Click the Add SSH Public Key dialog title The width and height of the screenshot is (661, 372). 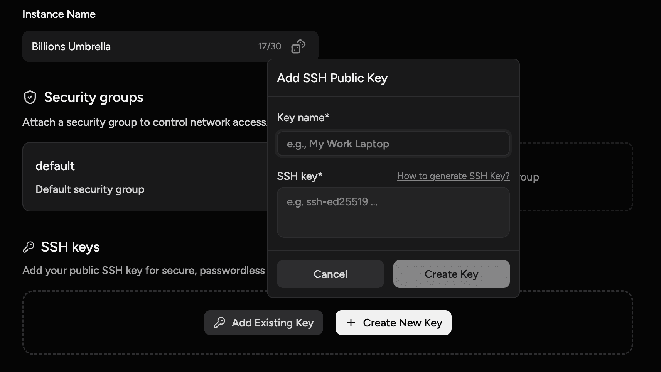[x=332, y=78]
